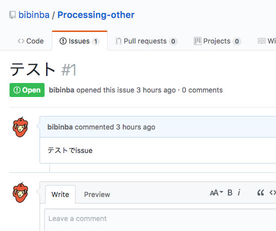This screenshot has width=276, height=231.
Task: Click the Pull requests counter badge
Action: pos(173,41)
